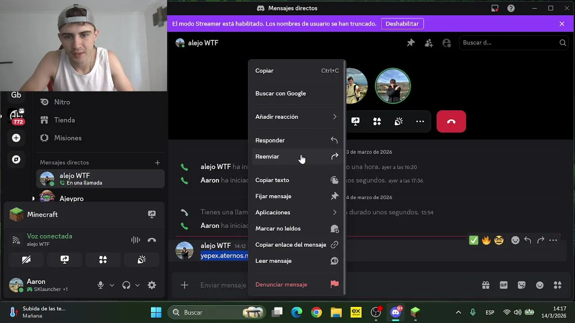Add checkmark reaction to message

(x=473, y=240)
